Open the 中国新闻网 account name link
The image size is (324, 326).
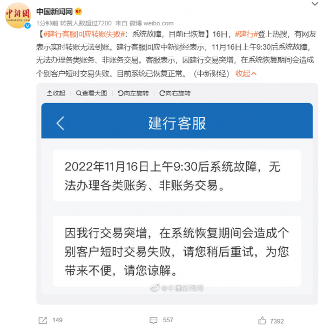click(55, 12)
